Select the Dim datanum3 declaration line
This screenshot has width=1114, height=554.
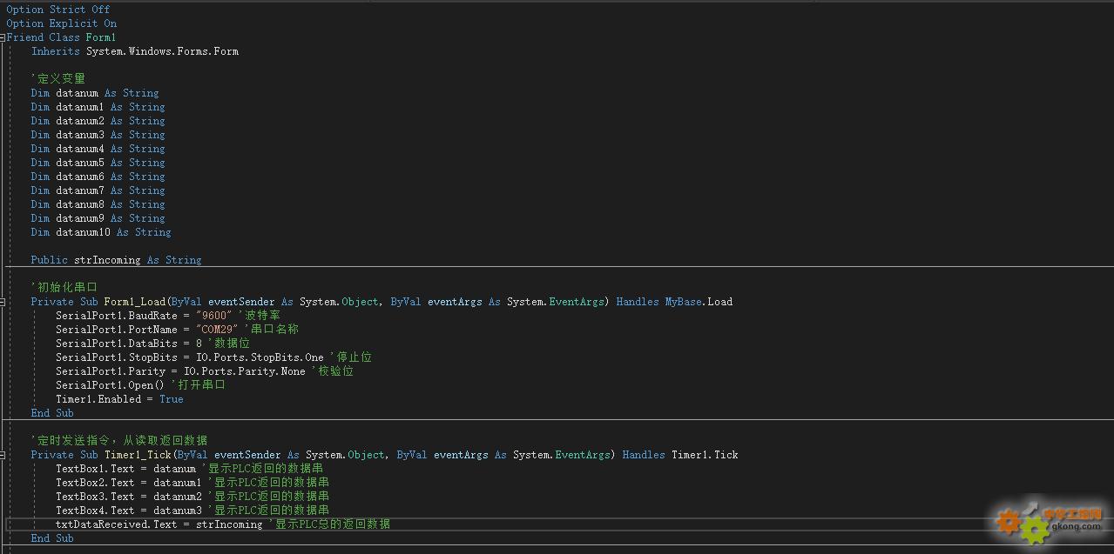coord(98,135)
